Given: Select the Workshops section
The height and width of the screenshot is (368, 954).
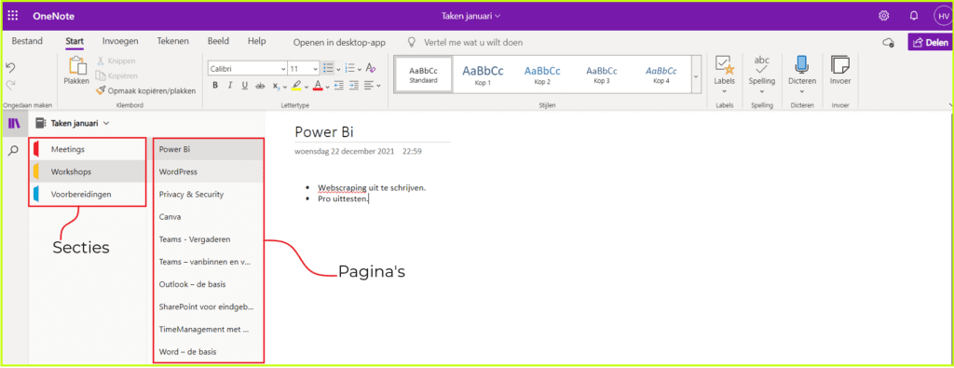Looking at the screenshot, I should (87, 171).
